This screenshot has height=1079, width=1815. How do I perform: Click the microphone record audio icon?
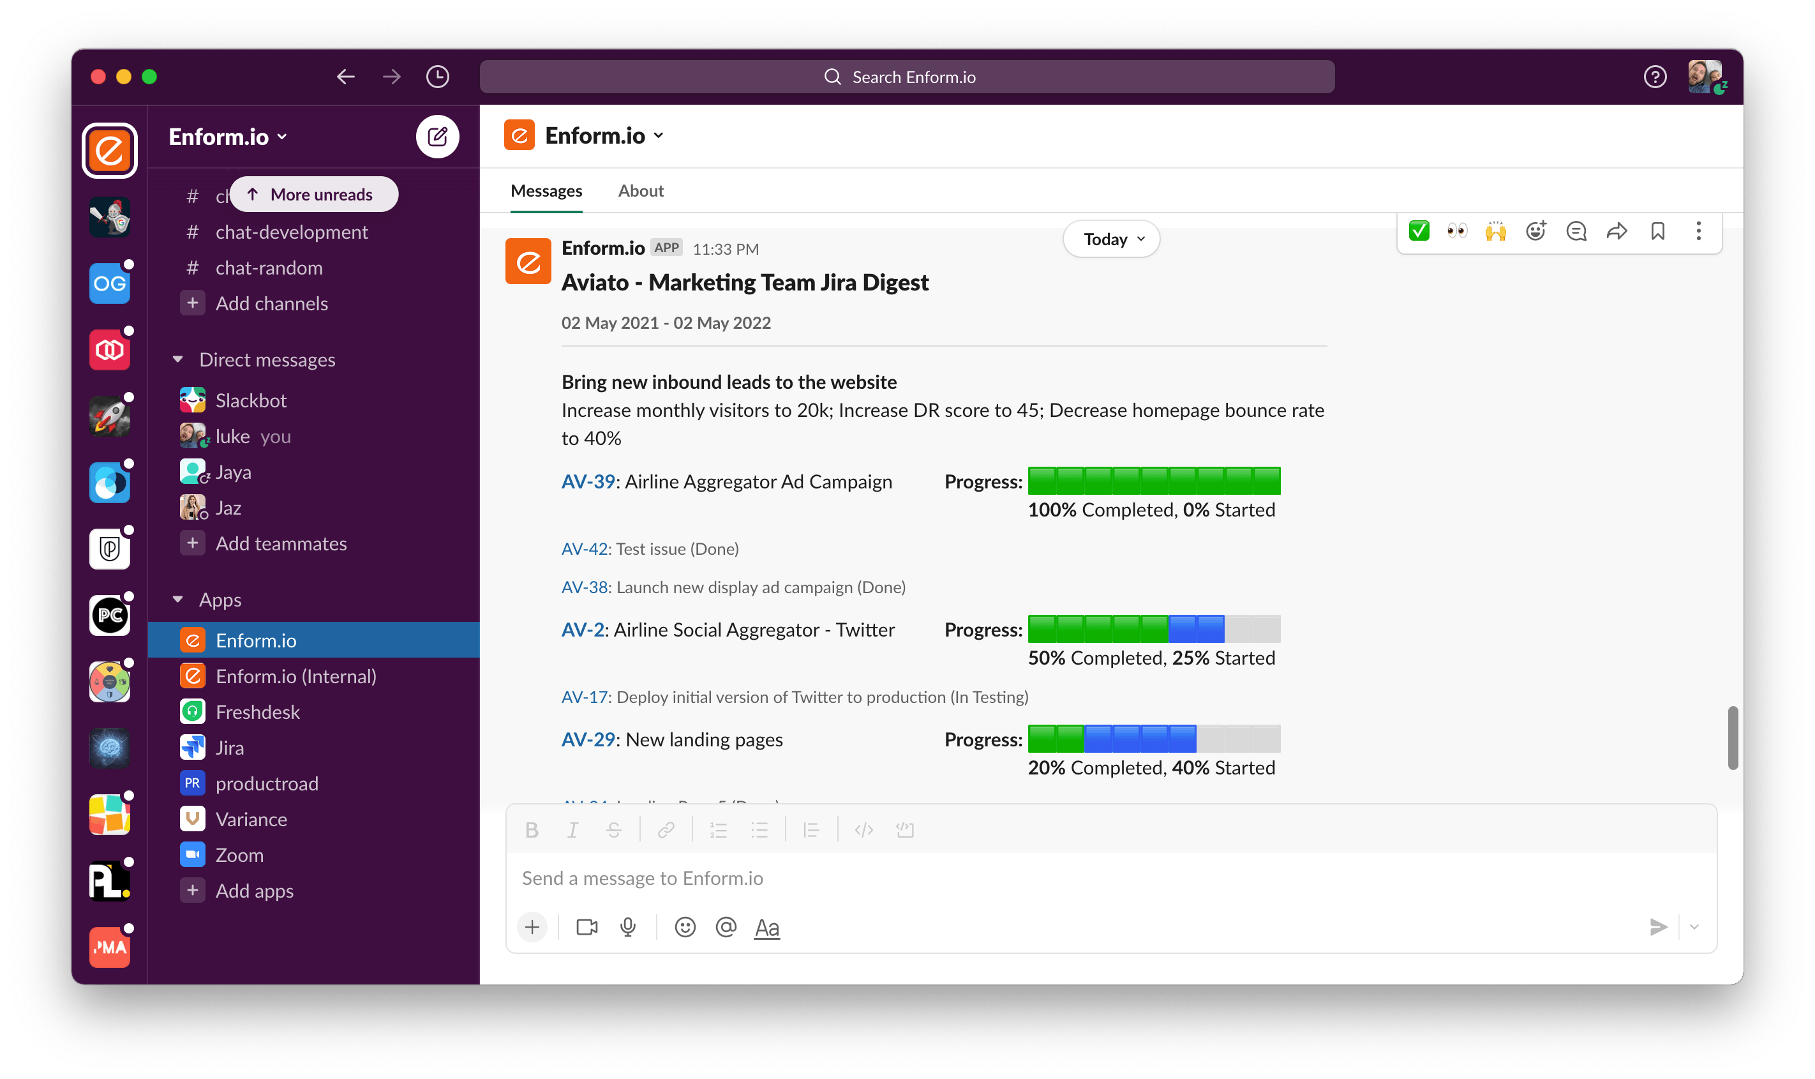(x=628, y=927)
